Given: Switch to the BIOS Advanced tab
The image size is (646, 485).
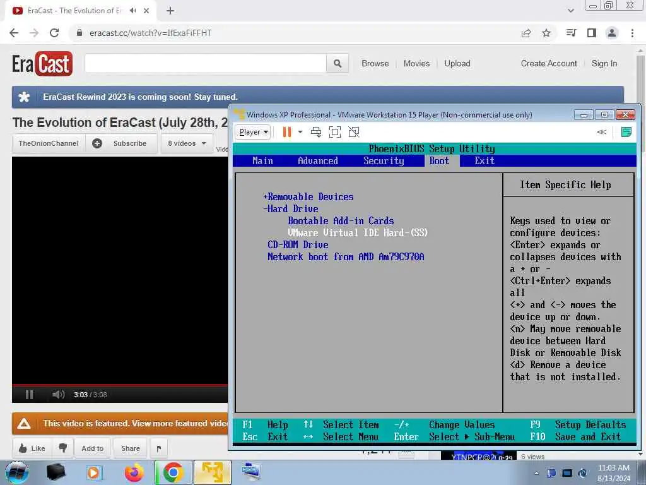Looking at the screenshot, I should coord(318,161).
